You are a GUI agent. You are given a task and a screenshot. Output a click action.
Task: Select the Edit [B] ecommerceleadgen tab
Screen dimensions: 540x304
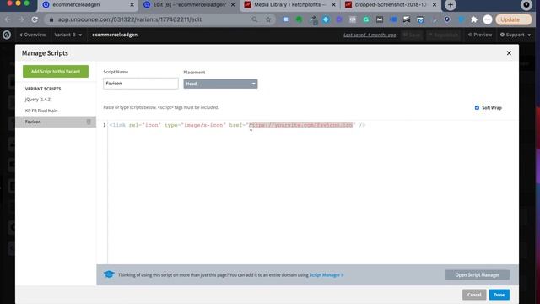click(188, 5)
